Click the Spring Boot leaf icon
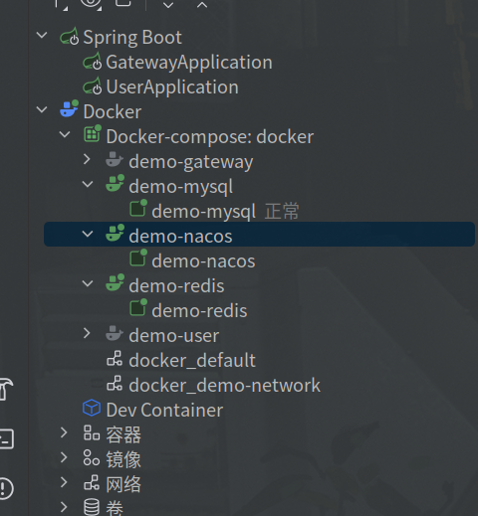Screen dimensions: 478x516 point(70,37)
